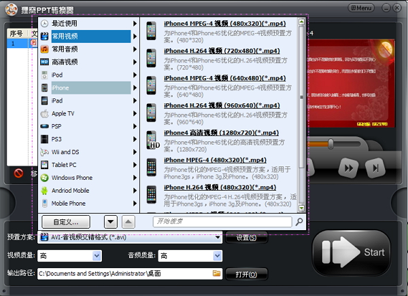Click the HD badge icon beside 高清视频
Screen dimensions: 408x296
click(44, 62)
